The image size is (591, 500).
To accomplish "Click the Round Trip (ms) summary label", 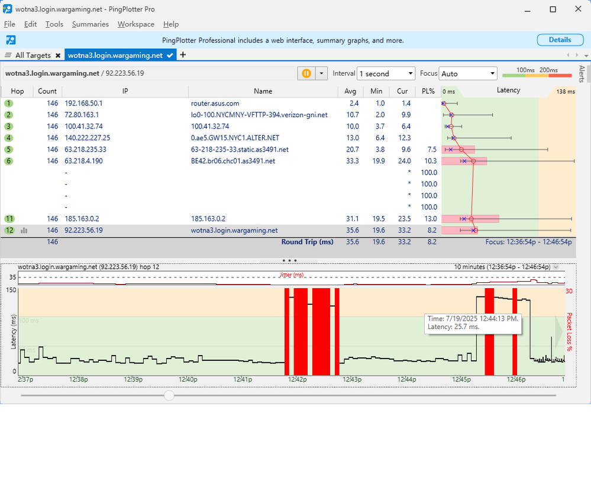I will [x=307, y=242].
